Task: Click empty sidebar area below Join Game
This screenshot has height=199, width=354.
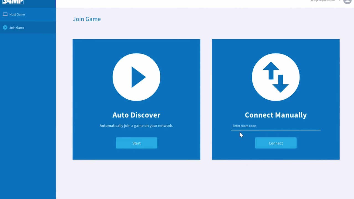Action: 28,111
